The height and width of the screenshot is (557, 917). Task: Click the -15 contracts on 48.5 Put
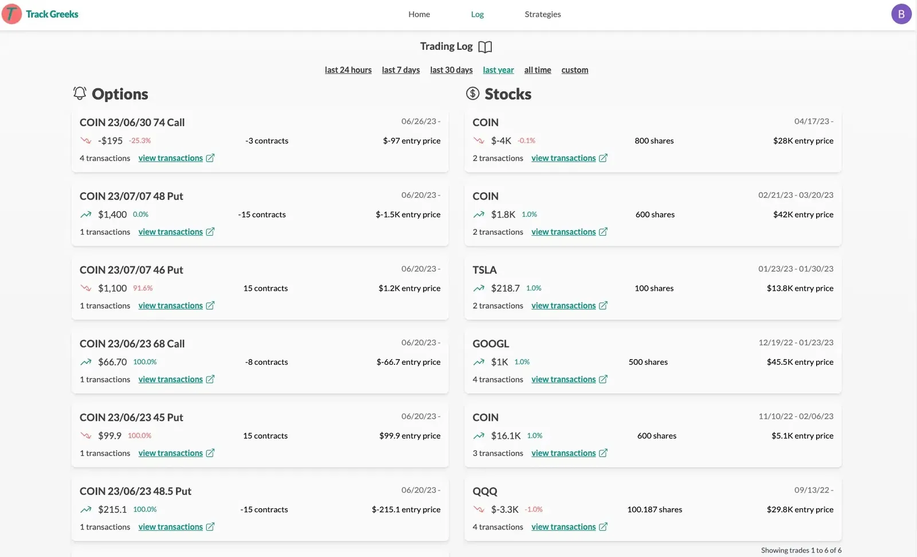(264, 509)
